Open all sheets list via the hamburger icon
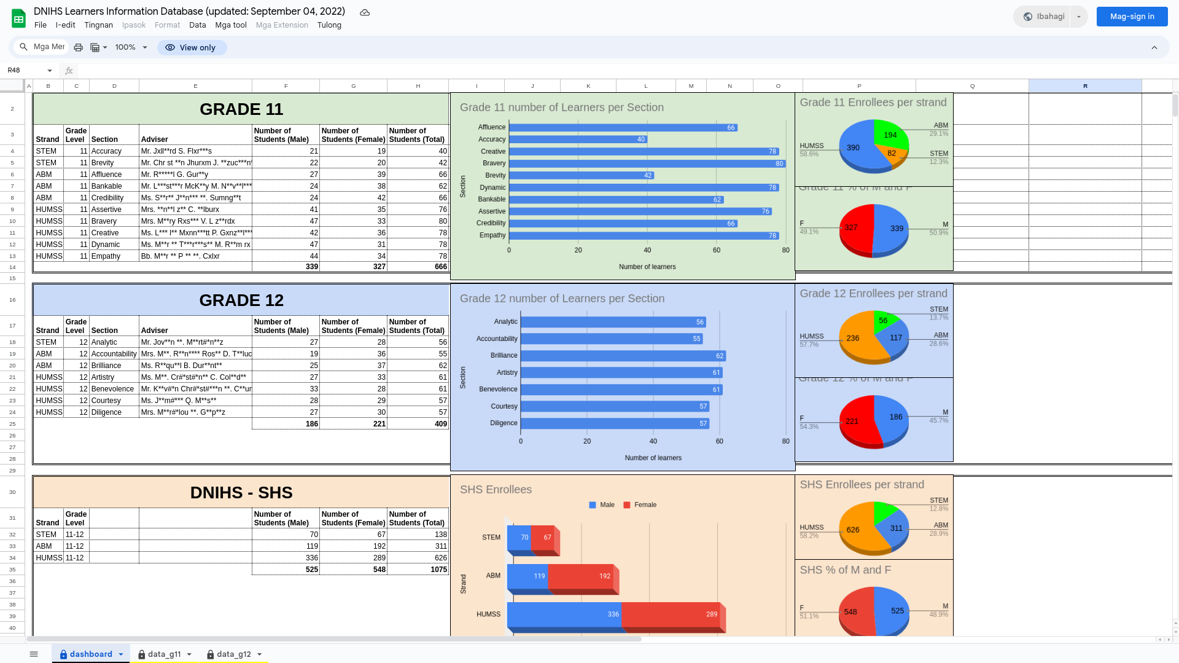1179x663 pixels. click(34, 653)
